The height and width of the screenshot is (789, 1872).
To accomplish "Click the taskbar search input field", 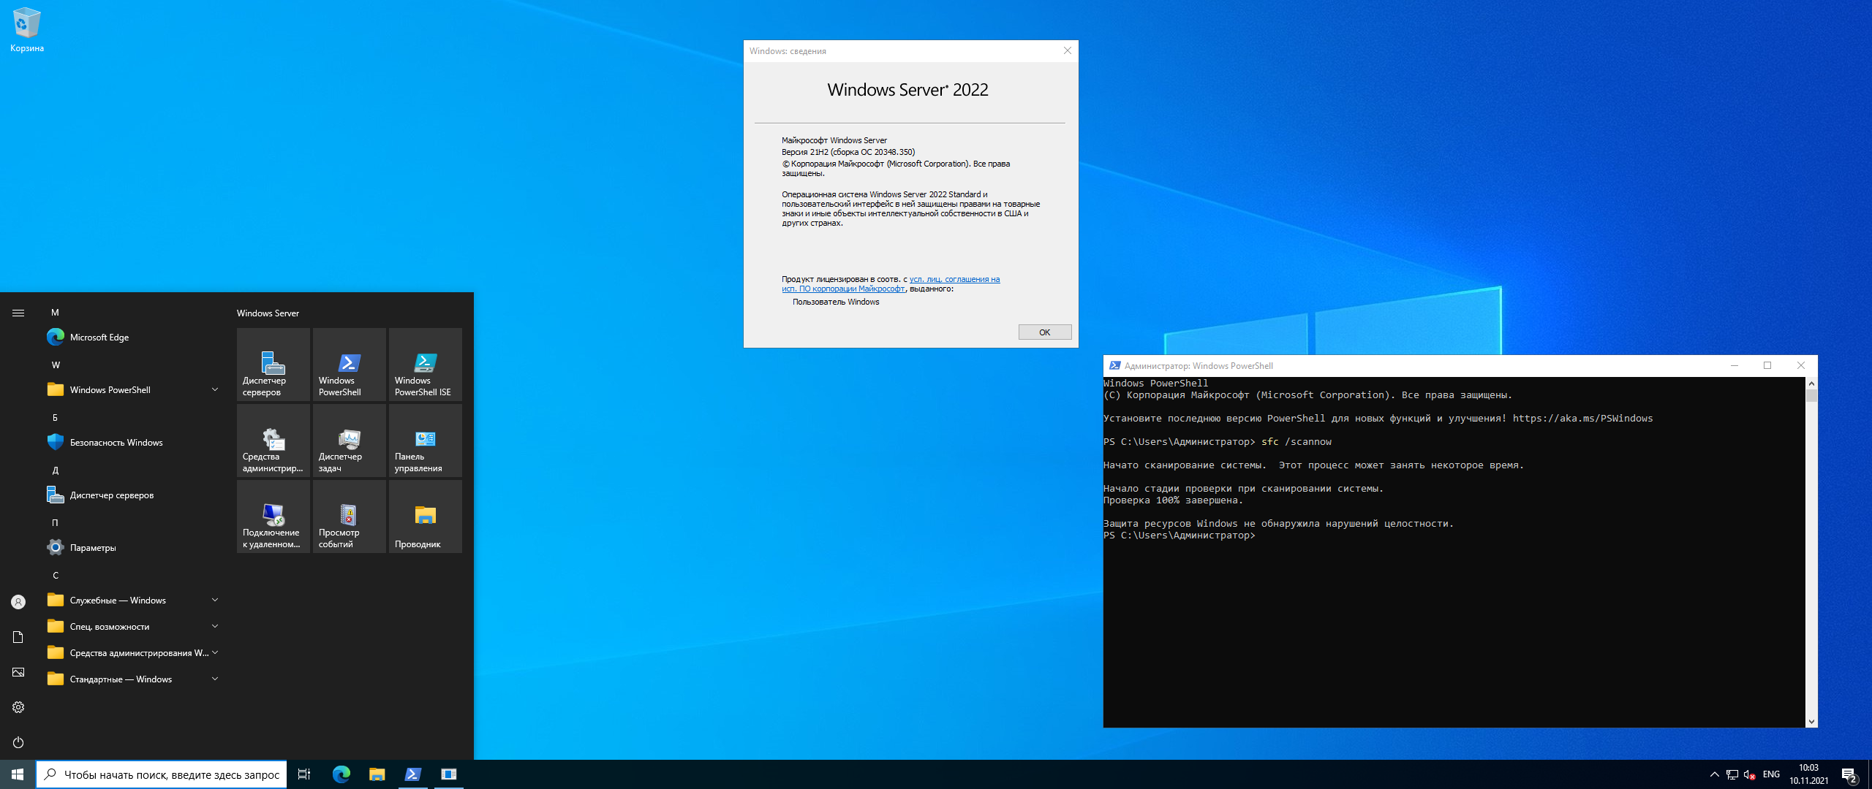I will [162, 774].
